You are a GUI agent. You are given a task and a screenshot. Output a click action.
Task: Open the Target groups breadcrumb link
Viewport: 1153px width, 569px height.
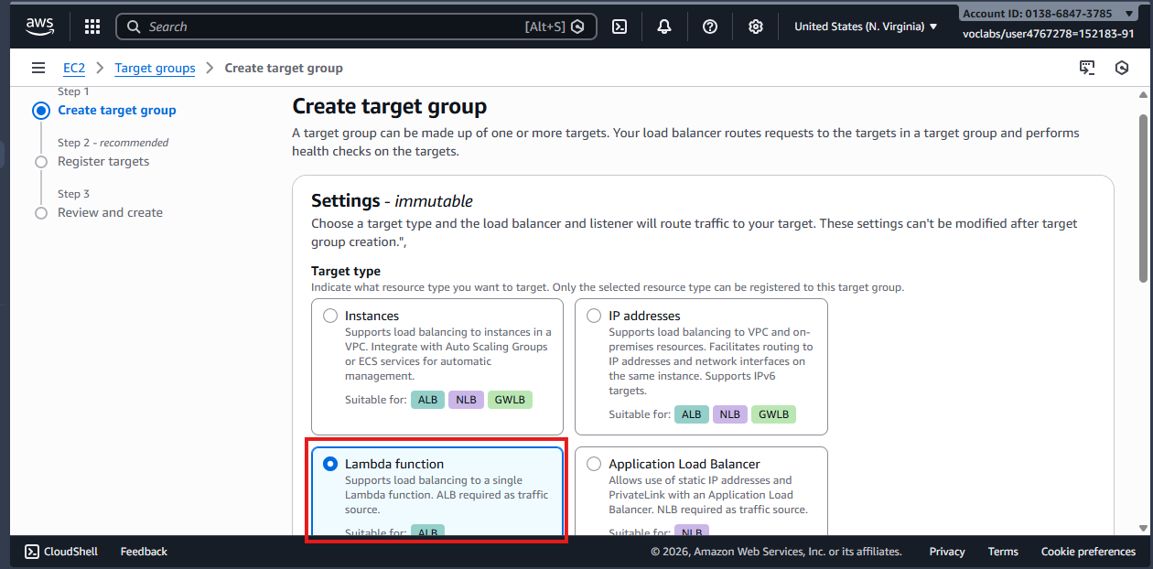tap(155, 68)
